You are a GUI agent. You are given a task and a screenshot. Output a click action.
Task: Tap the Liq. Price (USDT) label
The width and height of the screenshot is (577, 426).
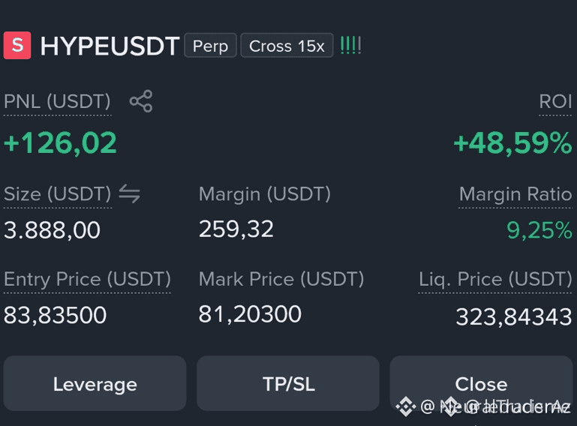(x=495, y=279)
